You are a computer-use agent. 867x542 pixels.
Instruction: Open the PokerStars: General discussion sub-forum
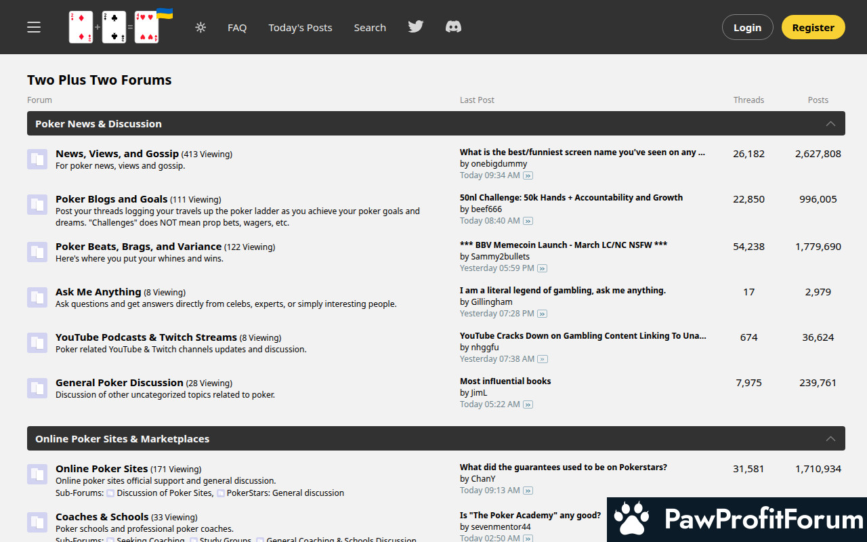(x=285, y=493)
